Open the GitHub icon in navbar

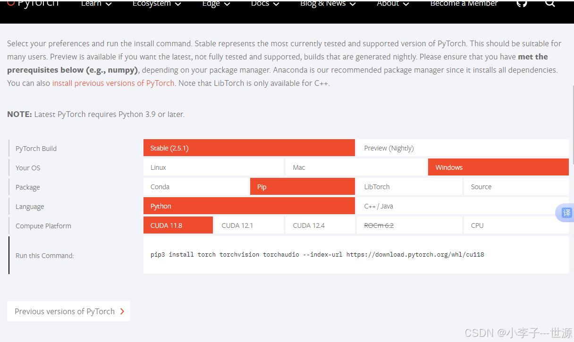coord(522,3)
